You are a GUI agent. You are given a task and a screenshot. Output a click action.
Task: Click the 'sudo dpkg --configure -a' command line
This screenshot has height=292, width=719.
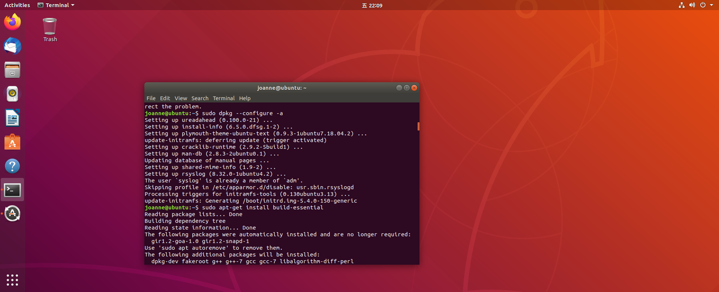tap(214, 113)
